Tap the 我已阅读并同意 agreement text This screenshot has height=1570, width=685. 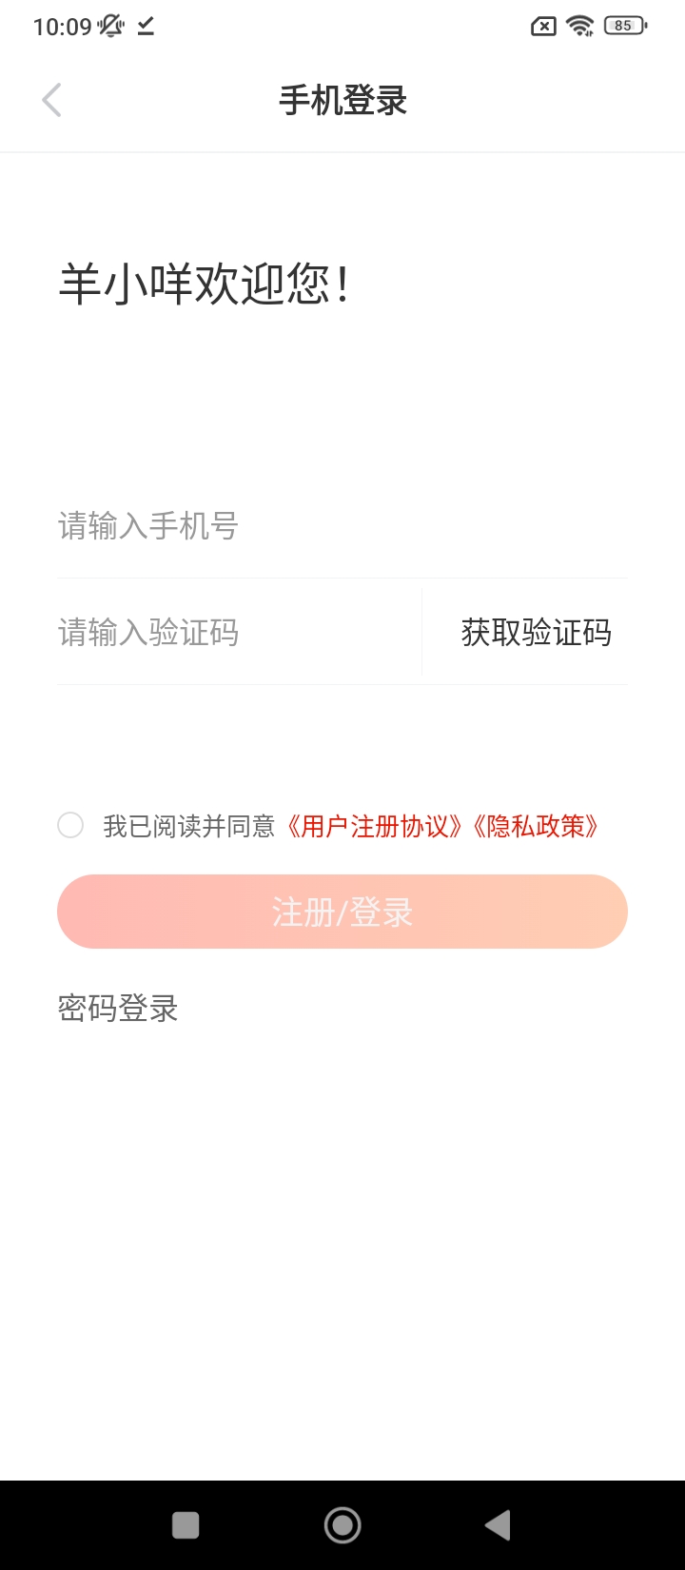coord(188,826)
